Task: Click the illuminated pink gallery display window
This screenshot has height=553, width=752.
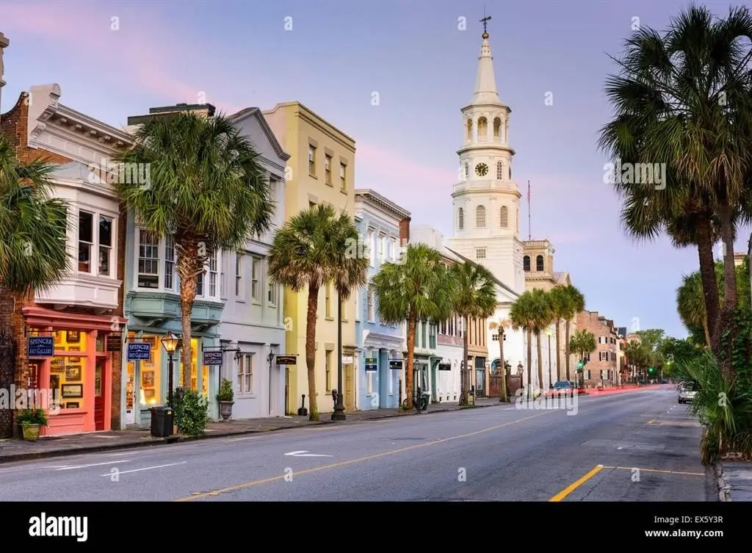Action: (x=69, y=369)
